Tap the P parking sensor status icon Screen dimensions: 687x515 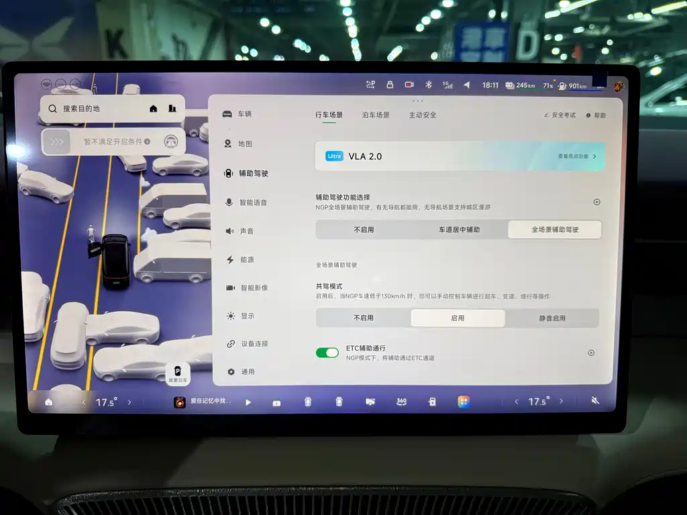click(370, 84)
